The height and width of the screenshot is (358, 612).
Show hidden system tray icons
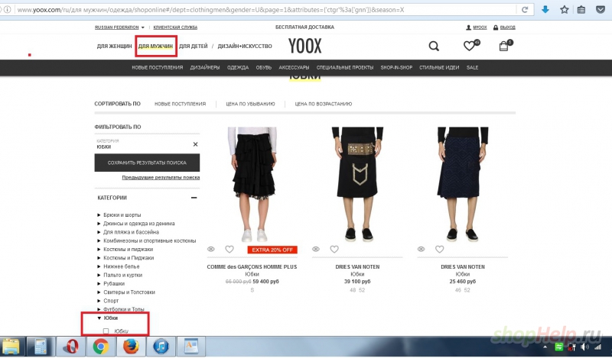pos(545,347)
